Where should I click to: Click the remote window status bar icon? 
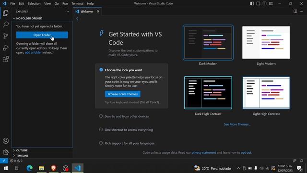(4, 161)
